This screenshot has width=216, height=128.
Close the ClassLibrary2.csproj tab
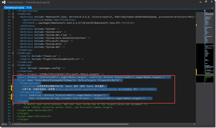click(30, 8)
